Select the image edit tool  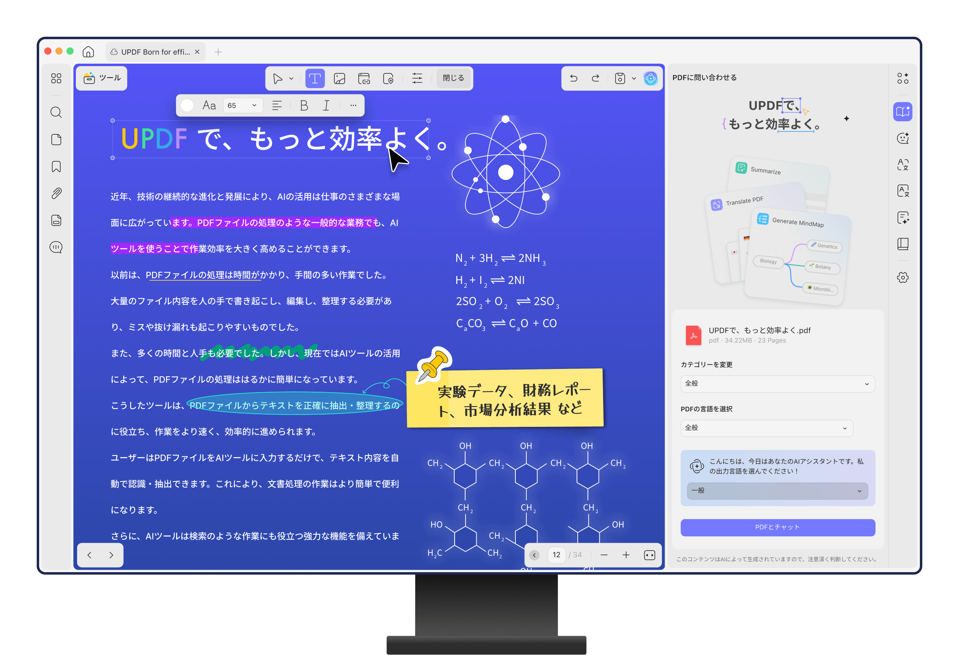340,78
